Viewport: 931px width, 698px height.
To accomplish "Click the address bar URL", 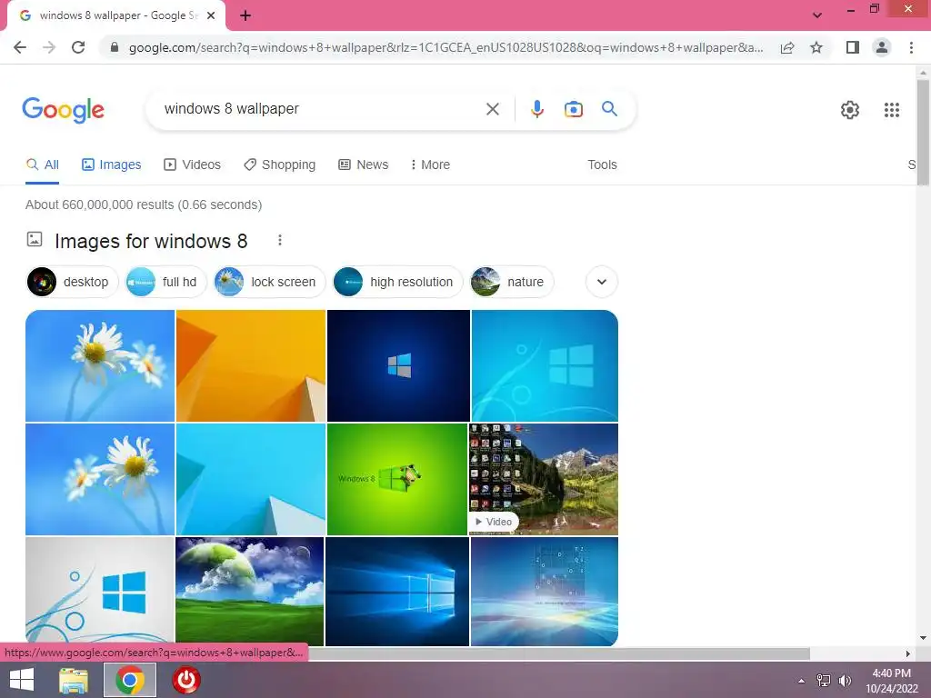I will click(445, 47).
